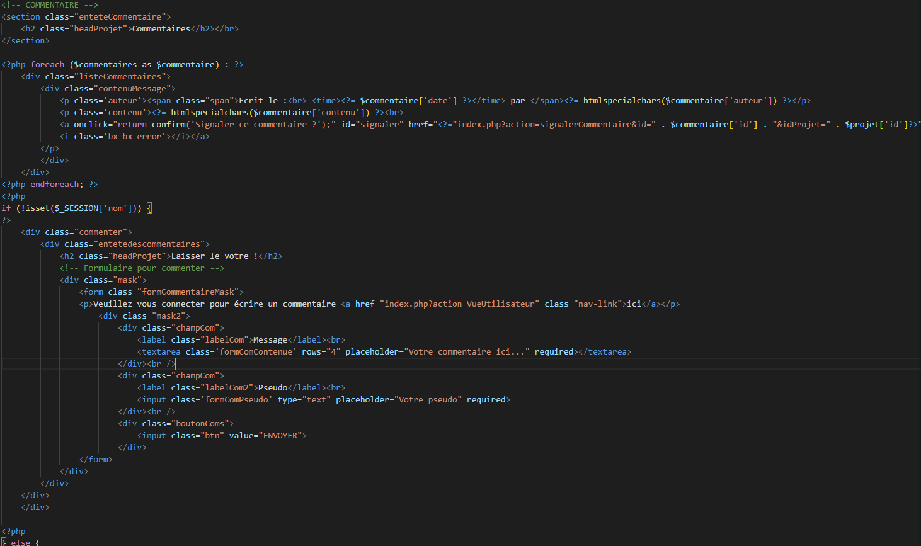
Task: Click the type value "text" on the pseudo input
Action: (316, 400)
